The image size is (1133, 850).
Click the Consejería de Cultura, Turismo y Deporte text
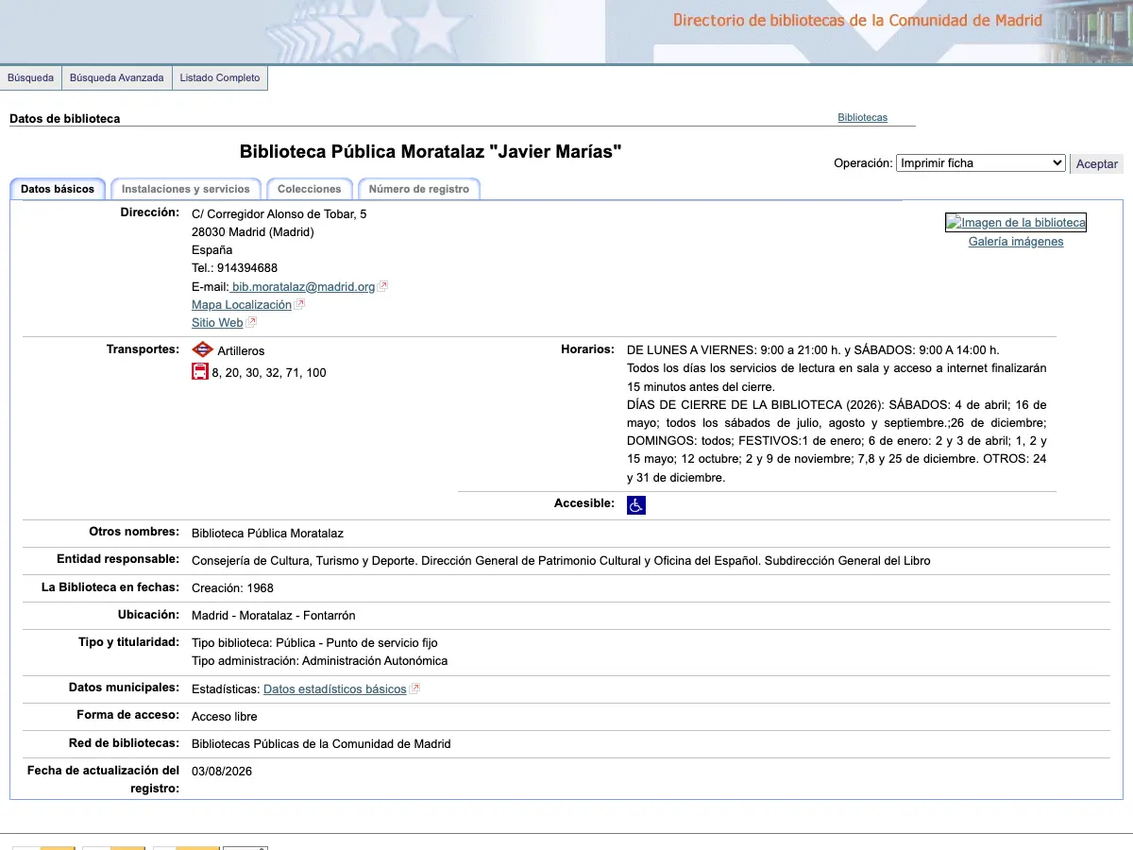click(x=561, y=561)
